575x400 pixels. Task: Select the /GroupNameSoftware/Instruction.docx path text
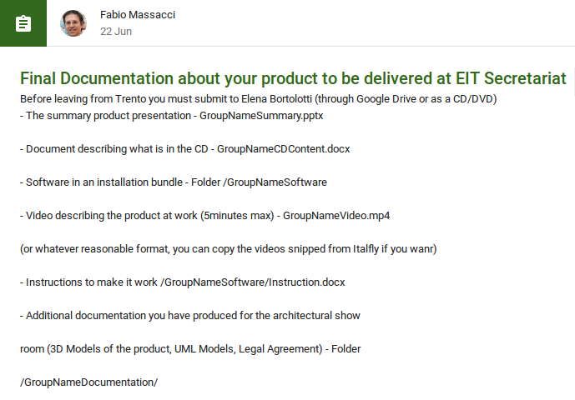point(253,282)
